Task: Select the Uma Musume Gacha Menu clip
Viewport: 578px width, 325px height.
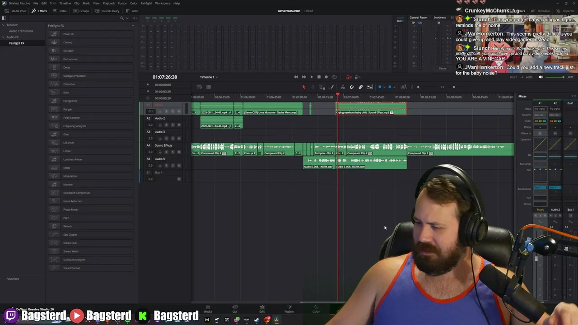Action: [x=273, y=108]
